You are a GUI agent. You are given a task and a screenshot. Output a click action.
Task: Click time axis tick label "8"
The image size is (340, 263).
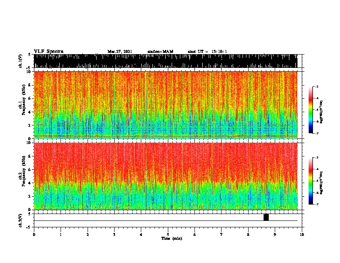[248, 235]
